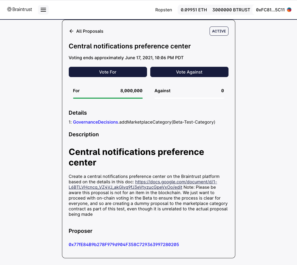The height and width of the screenshot is (265, 297).
Task: Click the For vote count 8,000,000
Action: click(131, 91)
